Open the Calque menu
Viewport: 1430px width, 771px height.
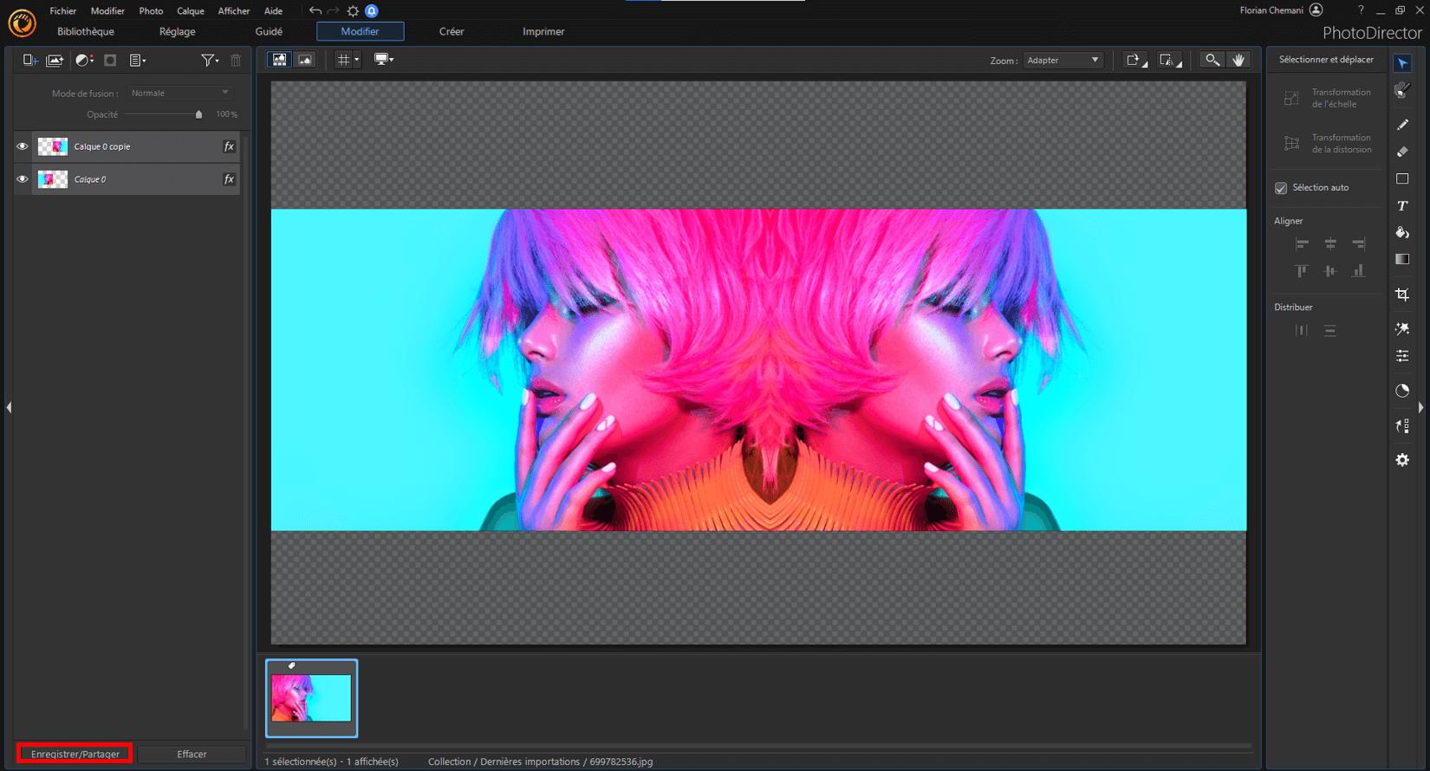coord(191,10)
